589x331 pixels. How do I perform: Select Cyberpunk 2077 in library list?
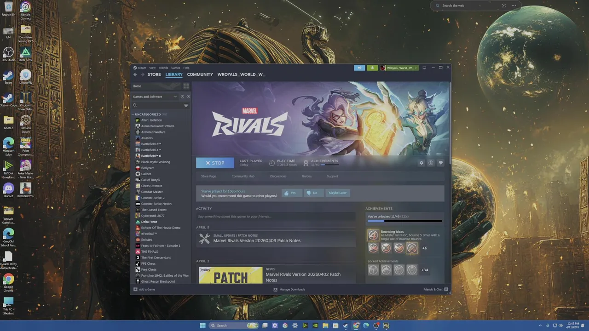point(153,216)
